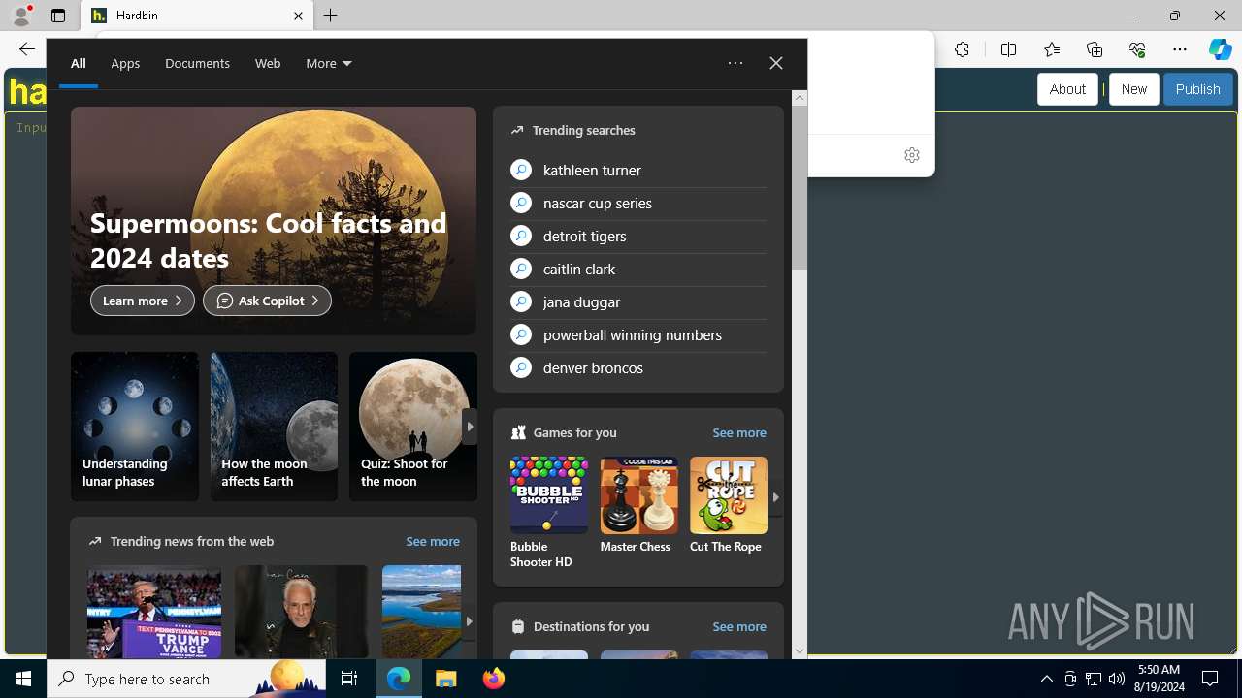The image size is (1242, 698).
Task: Open Edge Settings and more menu
Action: pos(1180,49)
